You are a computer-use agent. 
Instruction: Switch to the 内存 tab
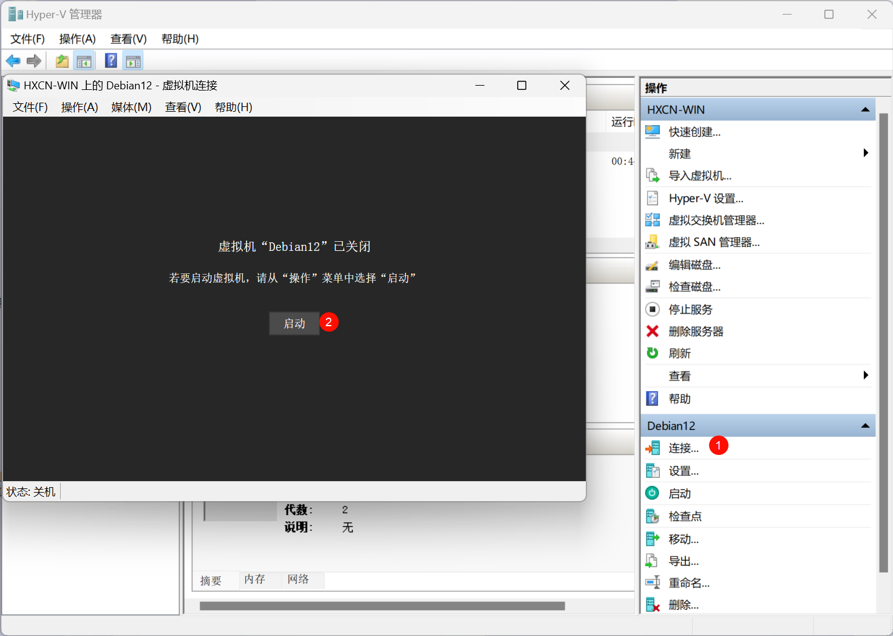(255, 580)
